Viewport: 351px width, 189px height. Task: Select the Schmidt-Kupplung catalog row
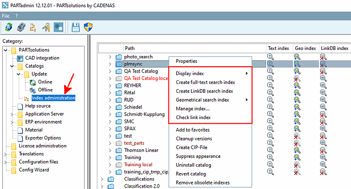145,114
